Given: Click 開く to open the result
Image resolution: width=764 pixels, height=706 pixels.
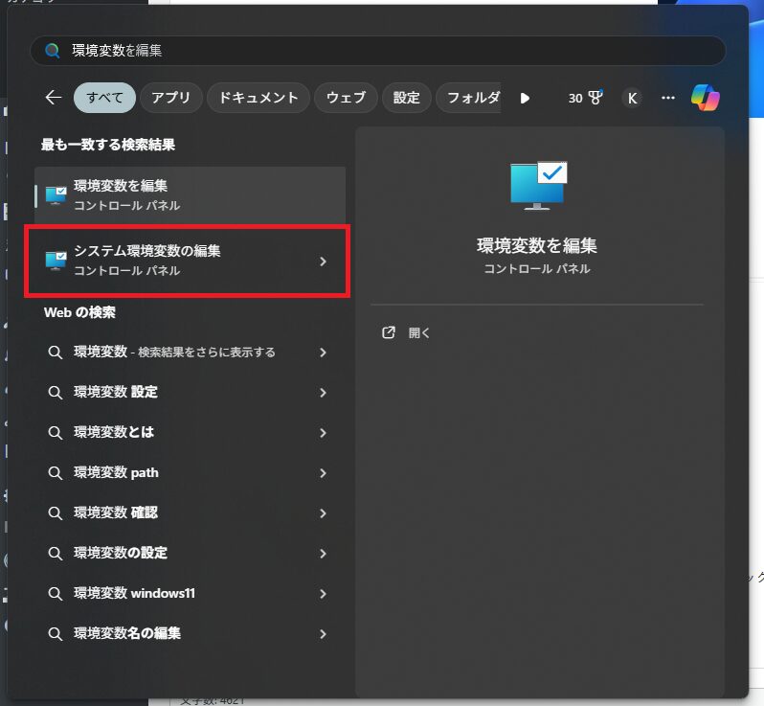Looking at the screenshot, I should click(419, 332).
